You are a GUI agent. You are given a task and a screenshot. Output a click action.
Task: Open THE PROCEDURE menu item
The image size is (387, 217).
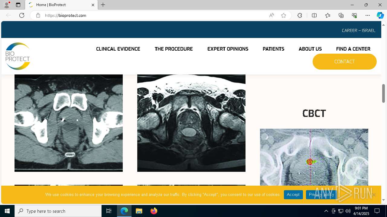point(174,49)
